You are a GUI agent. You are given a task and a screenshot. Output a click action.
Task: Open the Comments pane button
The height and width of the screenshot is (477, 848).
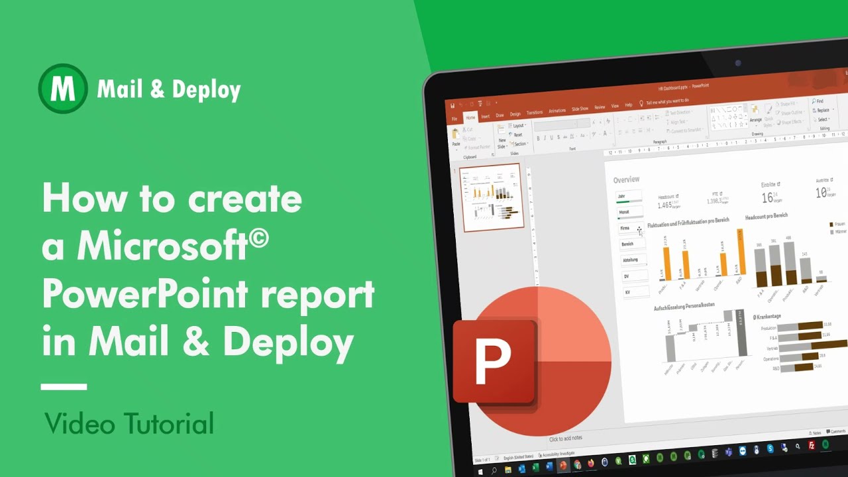click(835, 431)
